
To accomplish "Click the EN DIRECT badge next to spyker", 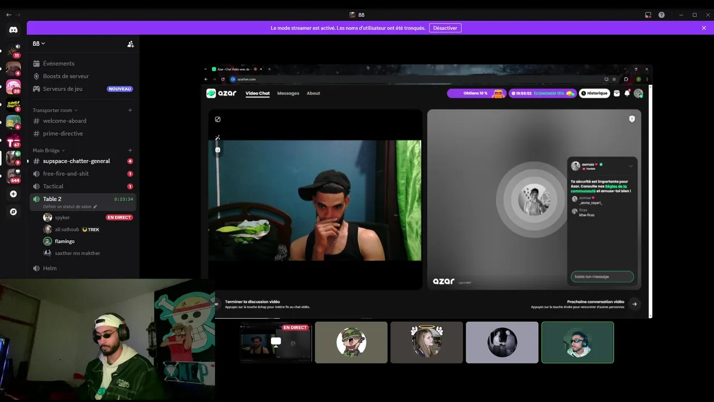I will coord(119,217).
